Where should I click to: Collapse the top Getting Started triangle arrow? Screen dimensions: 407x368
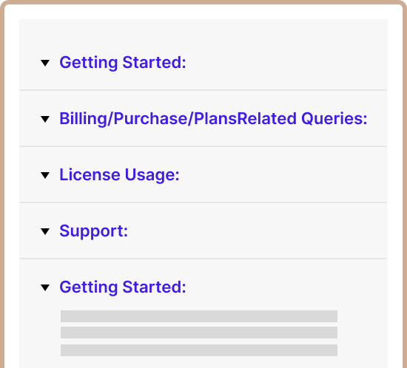click(x=45, y=63)
